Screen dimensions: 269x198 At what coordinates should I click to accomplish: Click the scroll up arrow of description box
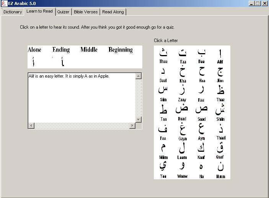pos(138,76)
